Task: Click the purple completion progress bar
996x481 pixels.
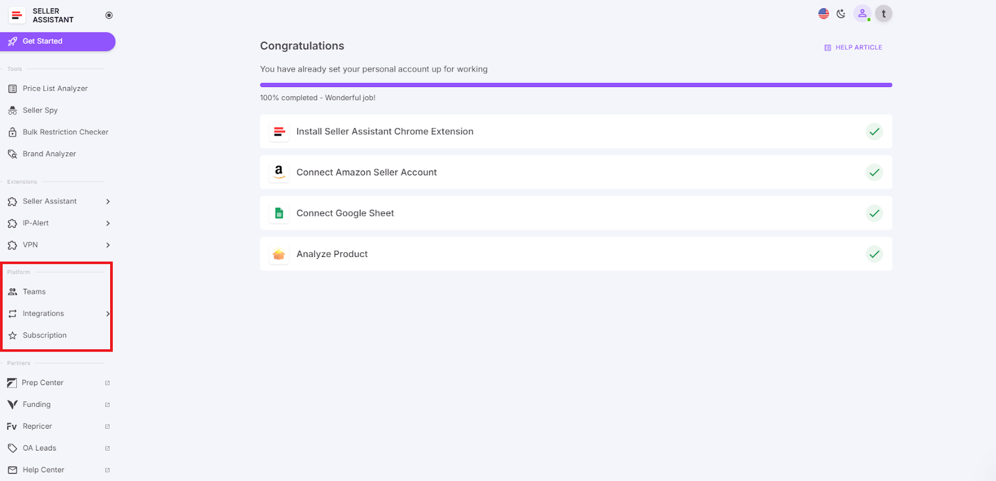Action: tap(576, 85)
